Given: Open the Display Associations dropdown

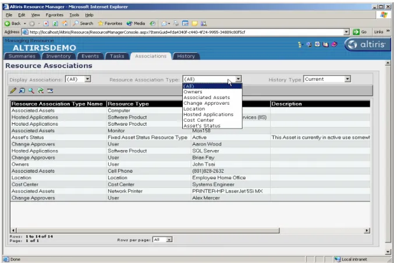Looking at the screenshot, I should click(x=87, y=79).
